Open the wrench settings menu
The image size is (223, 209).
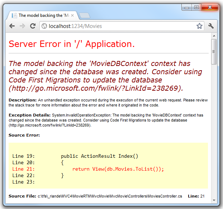coord(211,26)
